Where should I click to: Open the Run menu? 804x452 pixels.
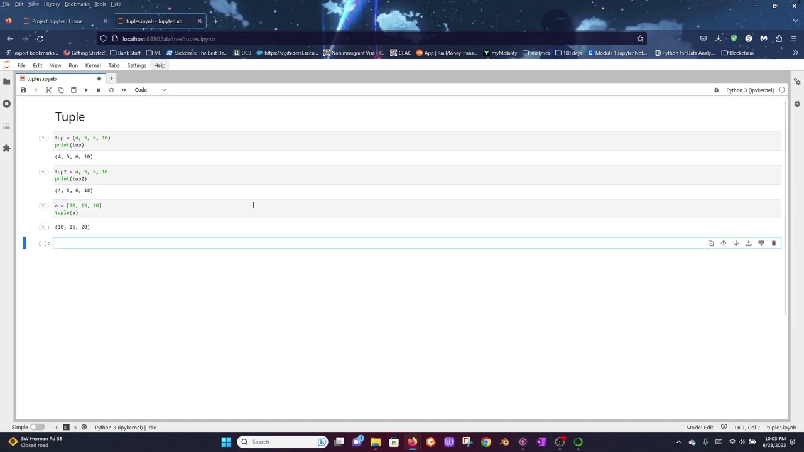pos(73,65)
